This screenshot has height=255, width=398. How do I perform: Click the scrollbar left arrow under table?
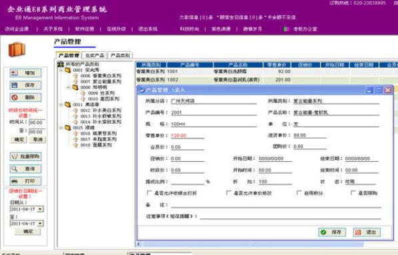click(139, 244)
